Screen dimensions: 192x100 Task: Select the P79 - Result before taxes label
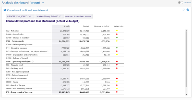click(x=16, y=78)
